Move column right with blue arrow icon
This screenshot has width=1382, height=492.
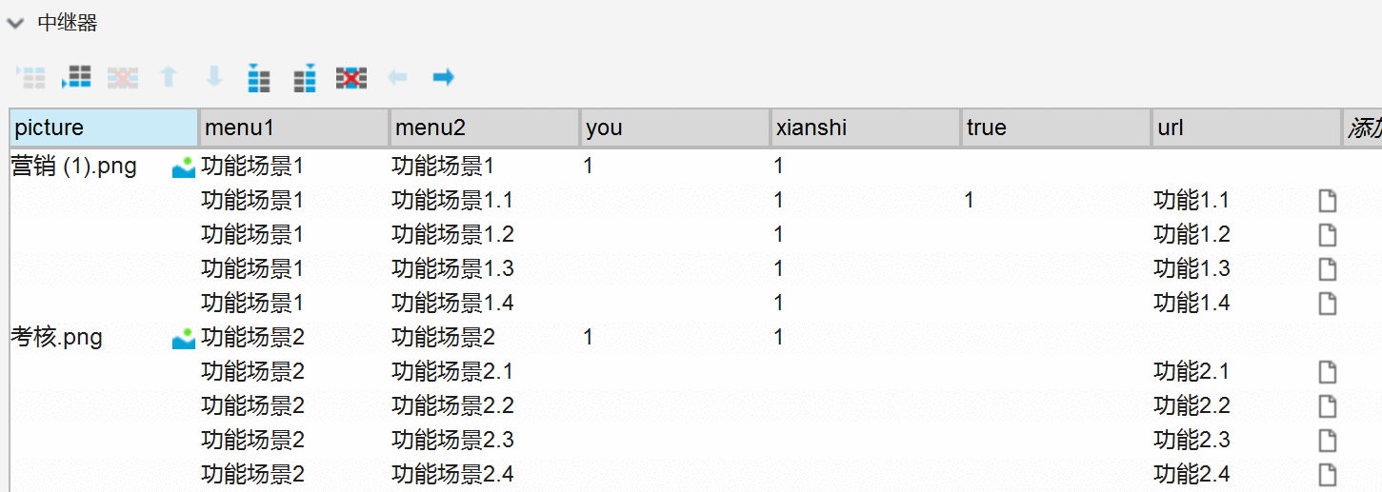click(443, 78)
